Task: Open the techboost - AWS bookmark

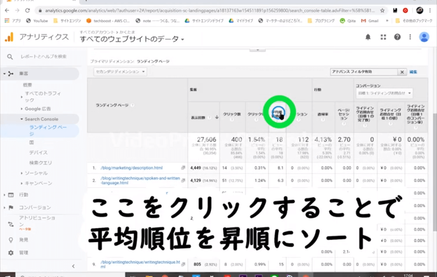Action: coord(108,21)
